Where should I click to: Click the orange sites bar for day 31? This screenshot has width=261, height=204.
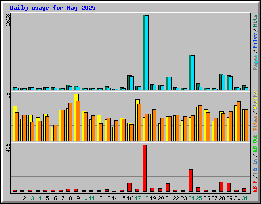point(246,125)
